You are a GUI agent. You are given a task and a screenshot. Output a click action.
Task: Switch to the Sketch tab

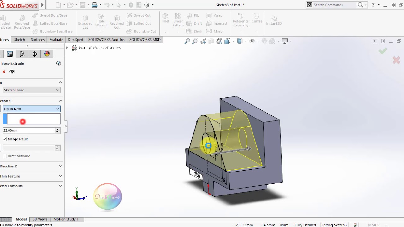click(x=19, y=40)
